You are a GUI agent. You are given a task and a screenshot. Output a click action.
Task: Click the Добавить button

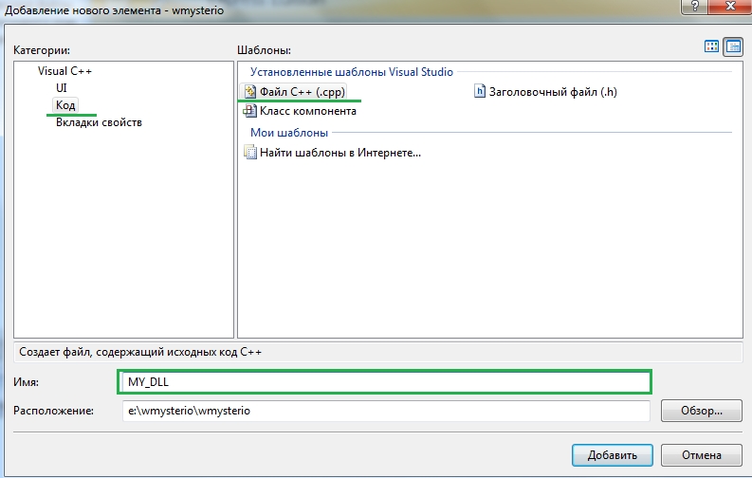612,453
